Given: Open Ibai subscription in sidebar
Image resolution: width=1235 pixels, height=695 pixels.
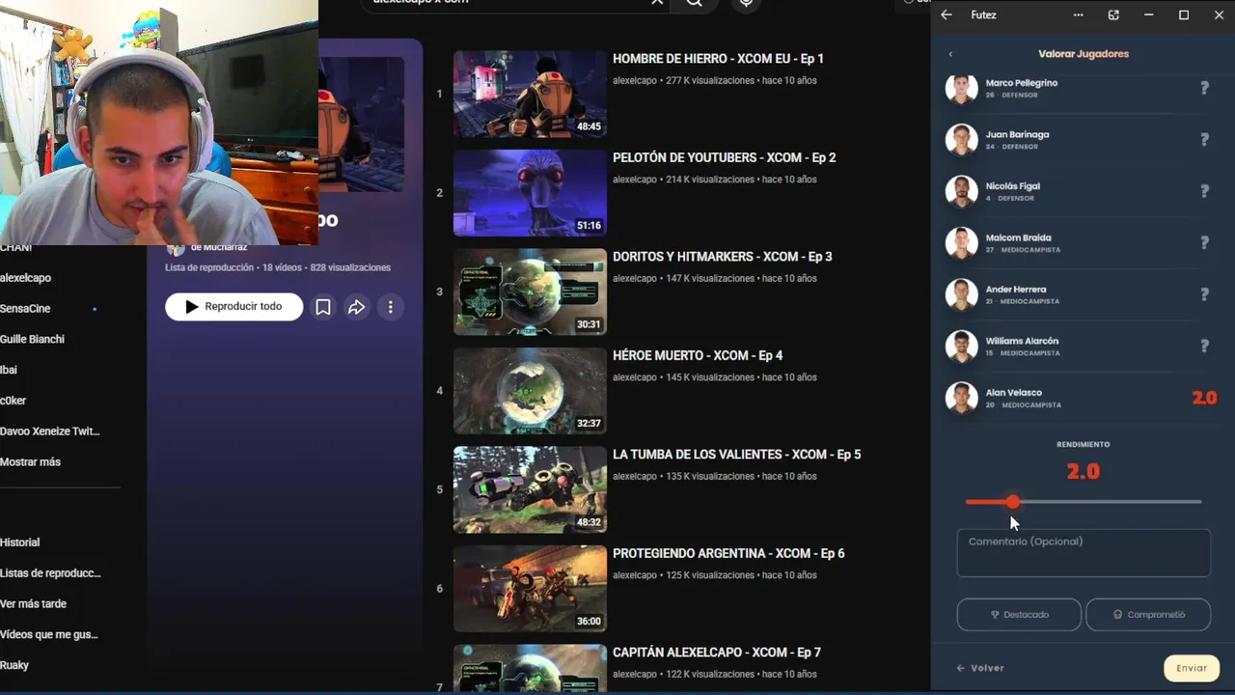Looking at the screenshot, I should 9,371.
